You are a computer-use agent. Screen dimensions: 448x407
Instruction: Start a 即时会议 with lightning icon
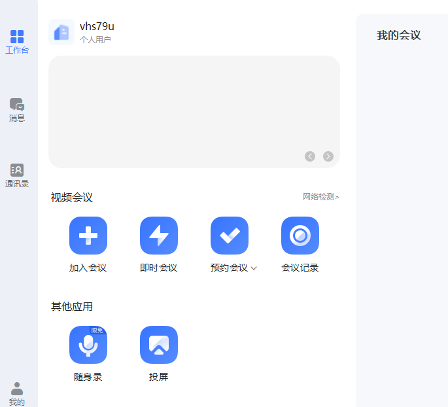point(159,236)
